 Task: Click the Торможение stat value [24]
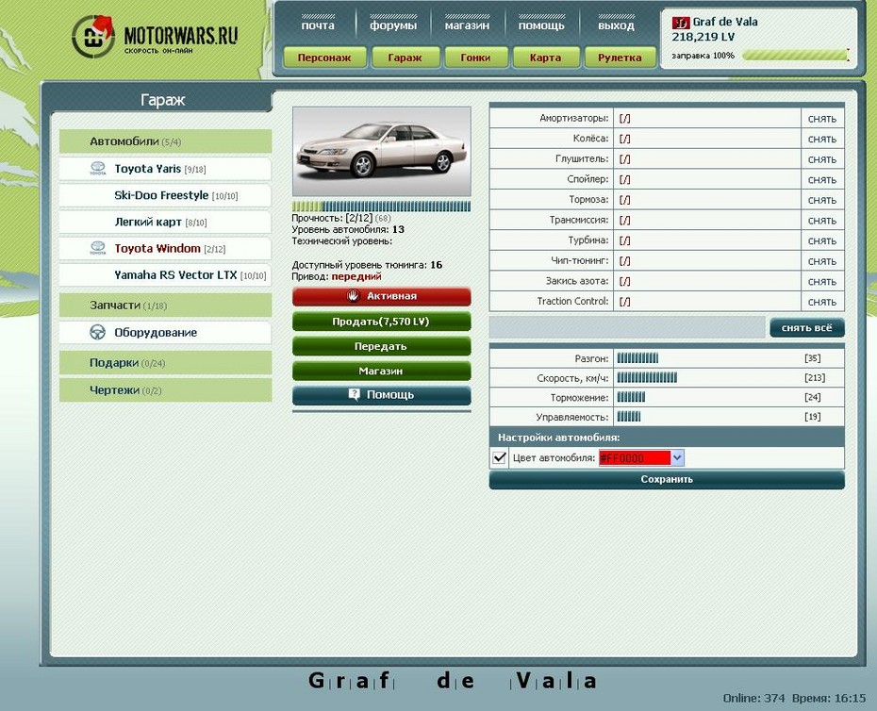(x=812, y=397)
